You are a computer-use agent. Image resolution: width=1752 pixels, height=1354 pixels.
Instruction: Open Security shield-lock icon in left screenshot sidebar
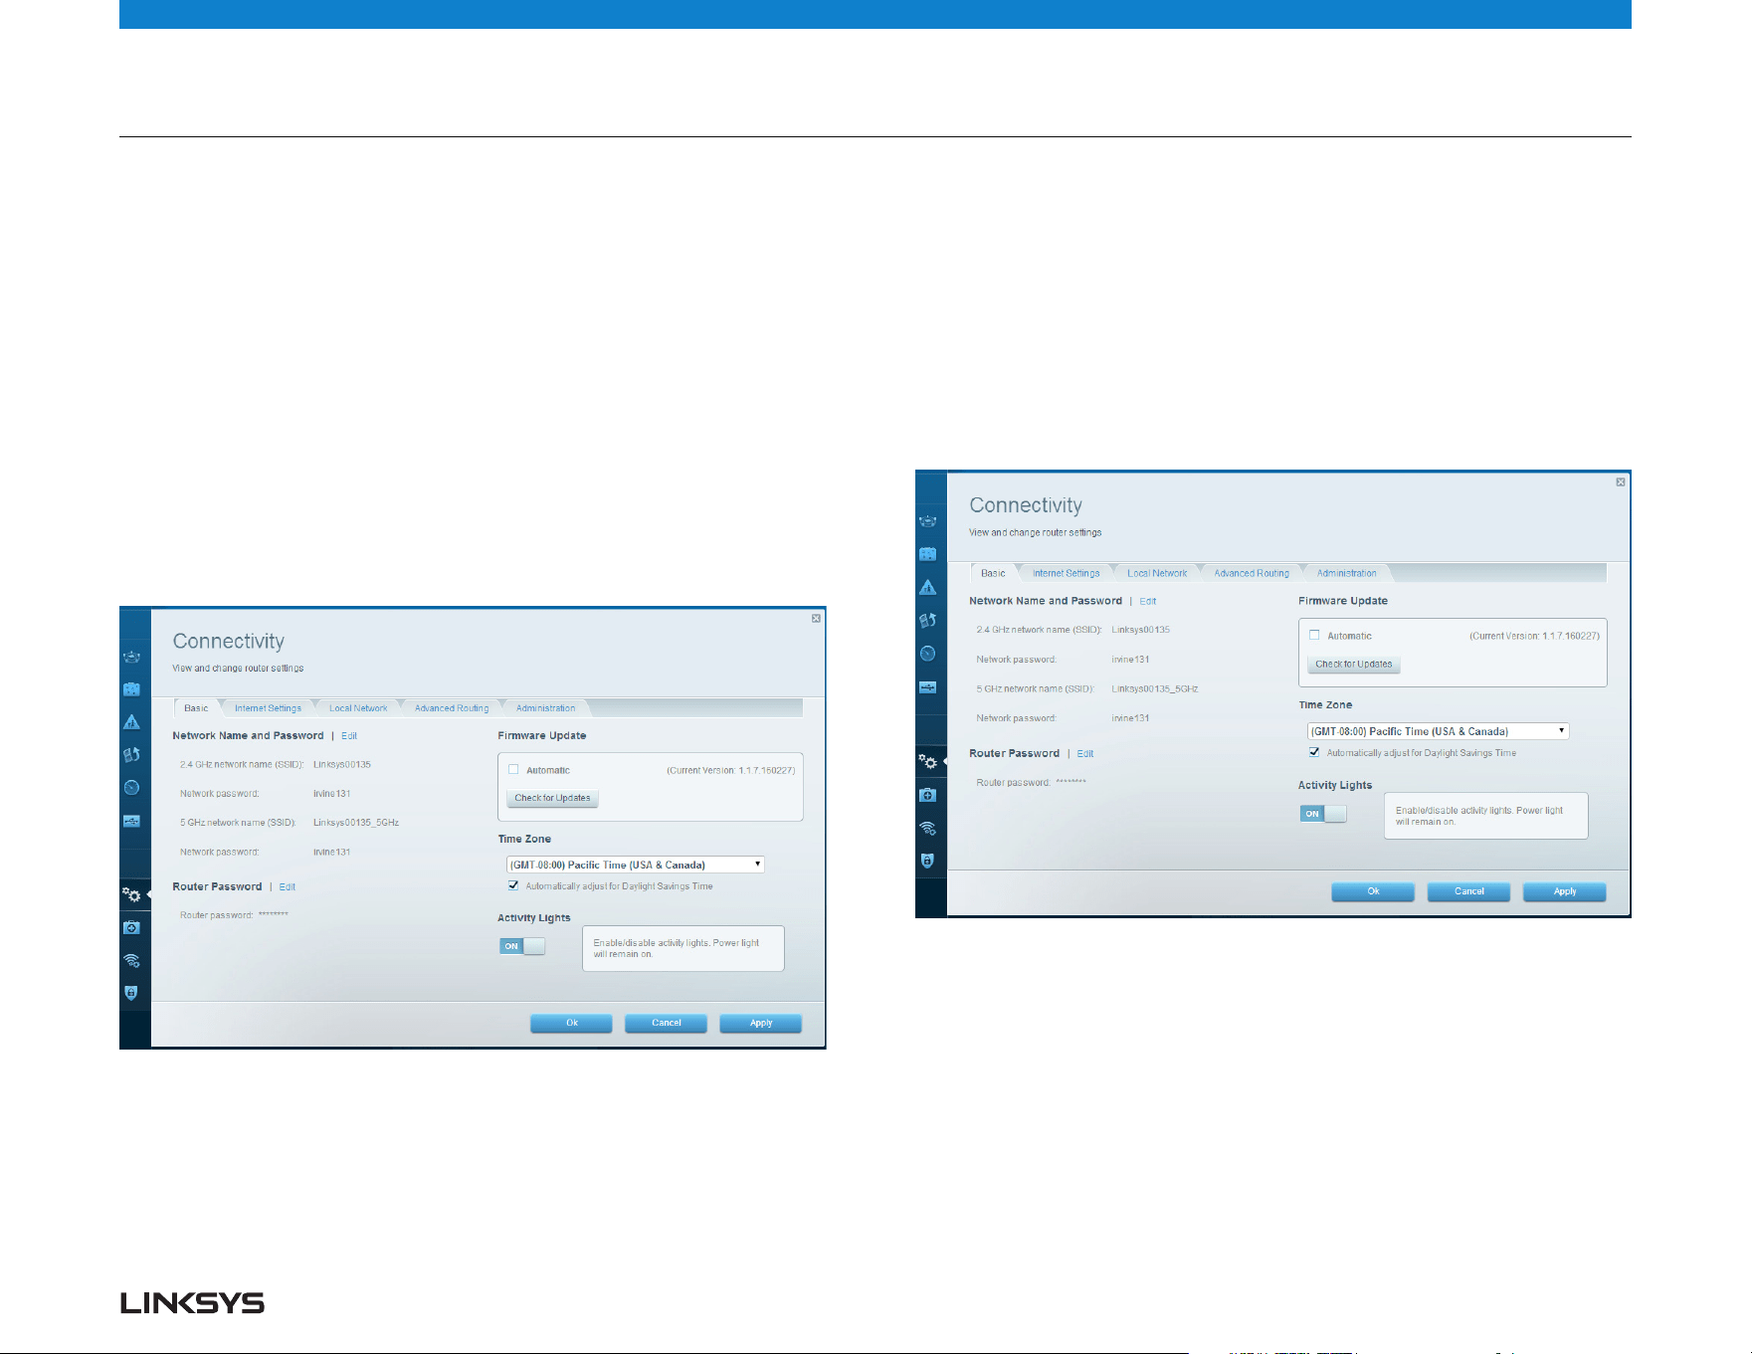(131, 993)
